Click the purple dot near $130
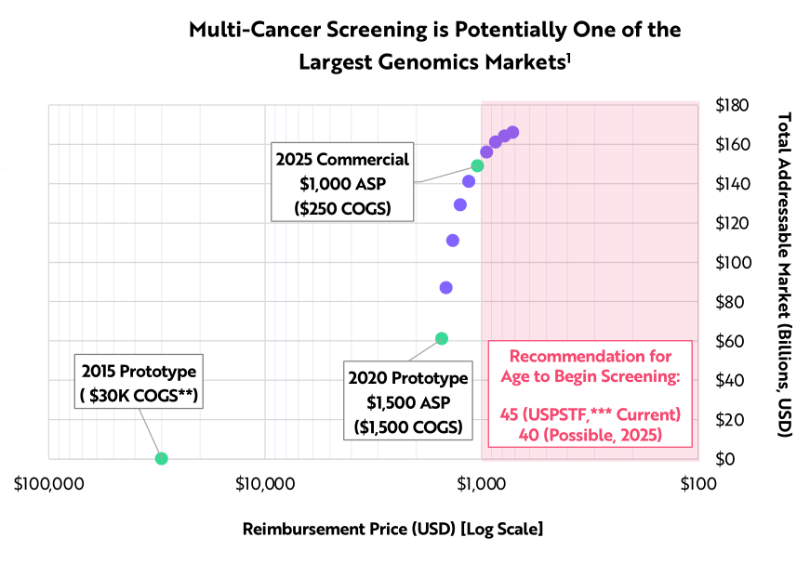810x577 pixels. click(x=460, y=205)
